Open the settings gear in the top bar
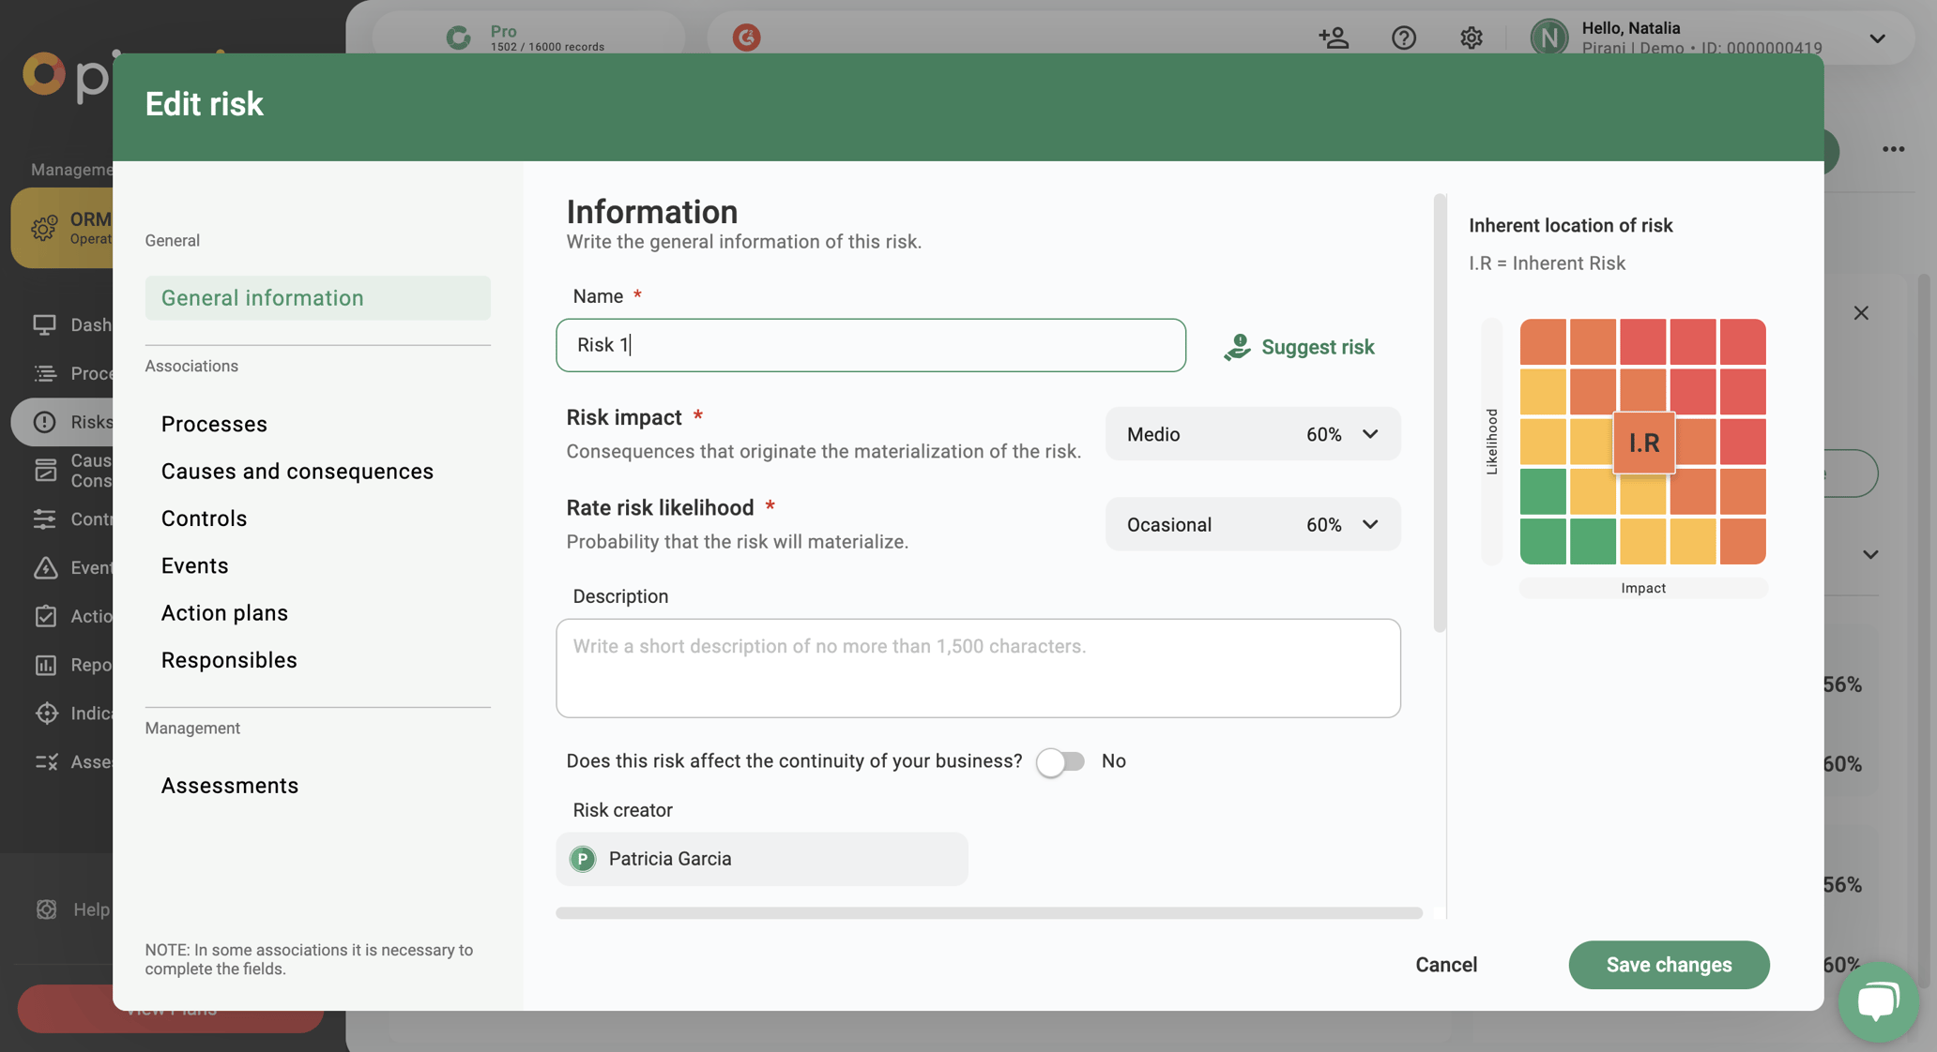1937x1052 pixels. (1471, 38)
